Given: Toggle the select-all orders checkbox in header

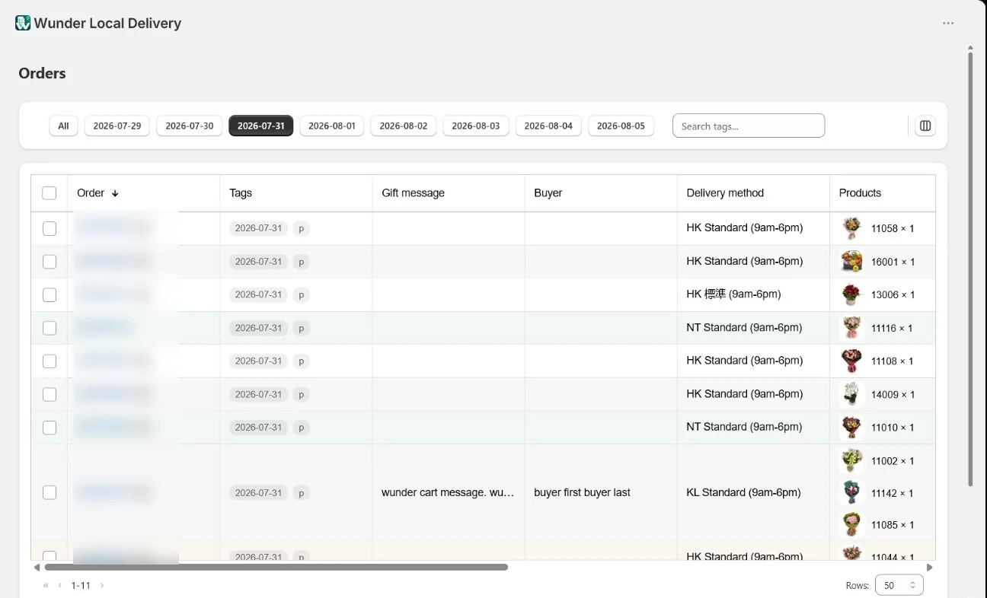Looking at the screenshot, I should tap(50, 193).
